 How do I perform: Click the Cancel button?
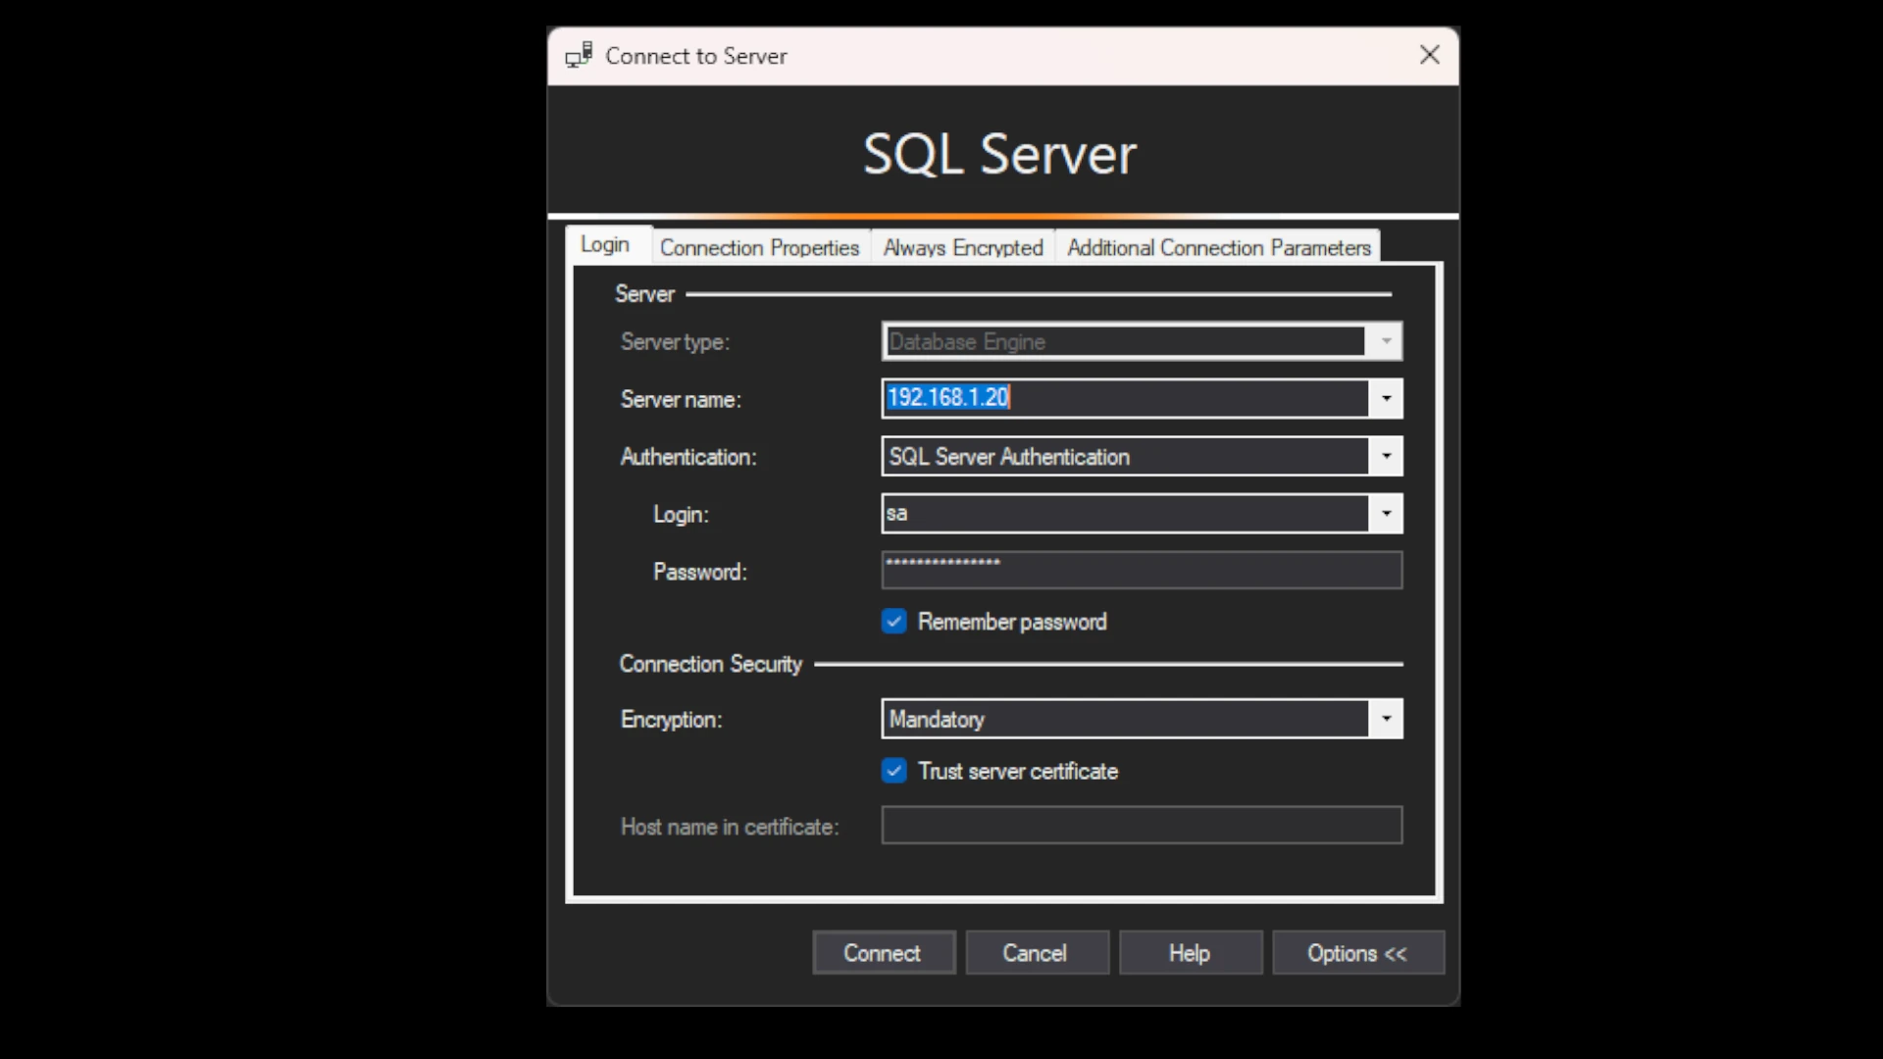pyautogui.click(x=1036, y=953)
